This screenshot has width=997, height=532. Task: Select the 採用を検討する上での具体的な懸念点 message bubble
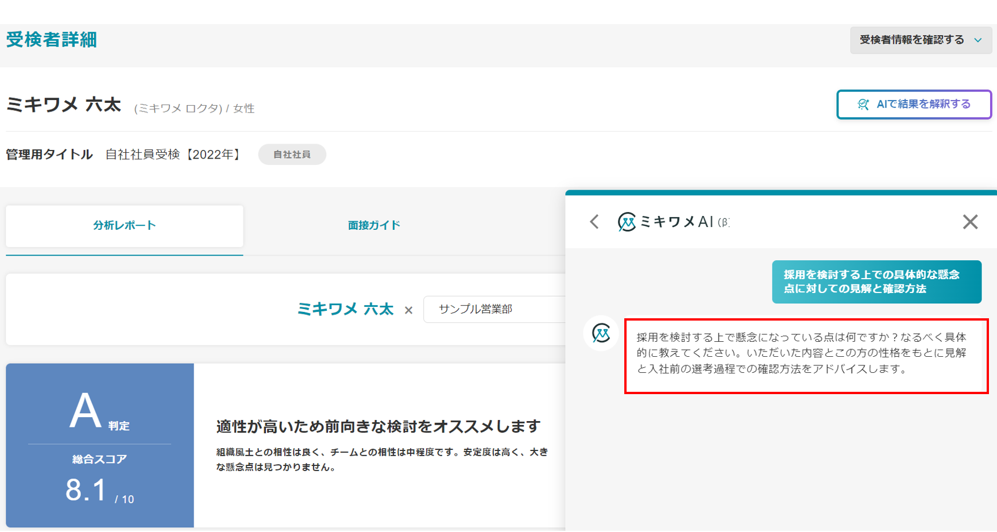[876, 282]
